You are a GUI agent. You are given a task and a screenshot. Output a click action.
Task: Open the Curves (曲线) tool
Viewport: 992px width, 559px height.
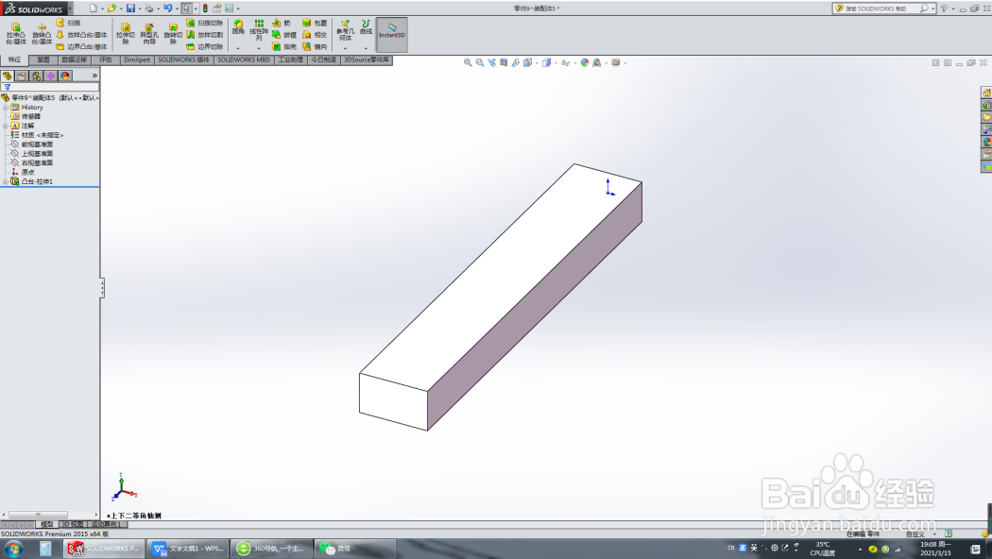click(366, 27)
